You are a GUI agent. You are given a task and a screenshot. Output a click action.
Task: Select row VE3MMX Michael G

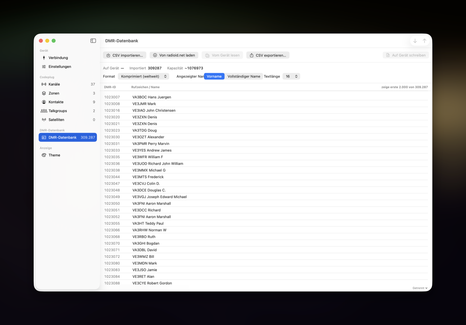point(266,170)
